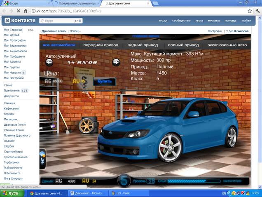Screen dimensions: 262x197
Task: Open Документы in sidebar
Action: pyautogui.click(x=12, y=96)
